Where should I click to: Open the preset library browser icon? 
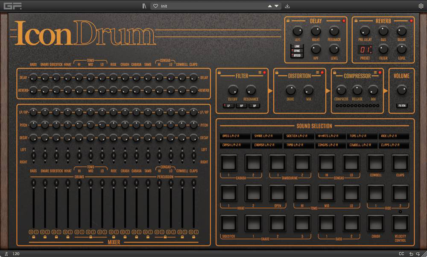pyautogui.click(x=144, y=6)
